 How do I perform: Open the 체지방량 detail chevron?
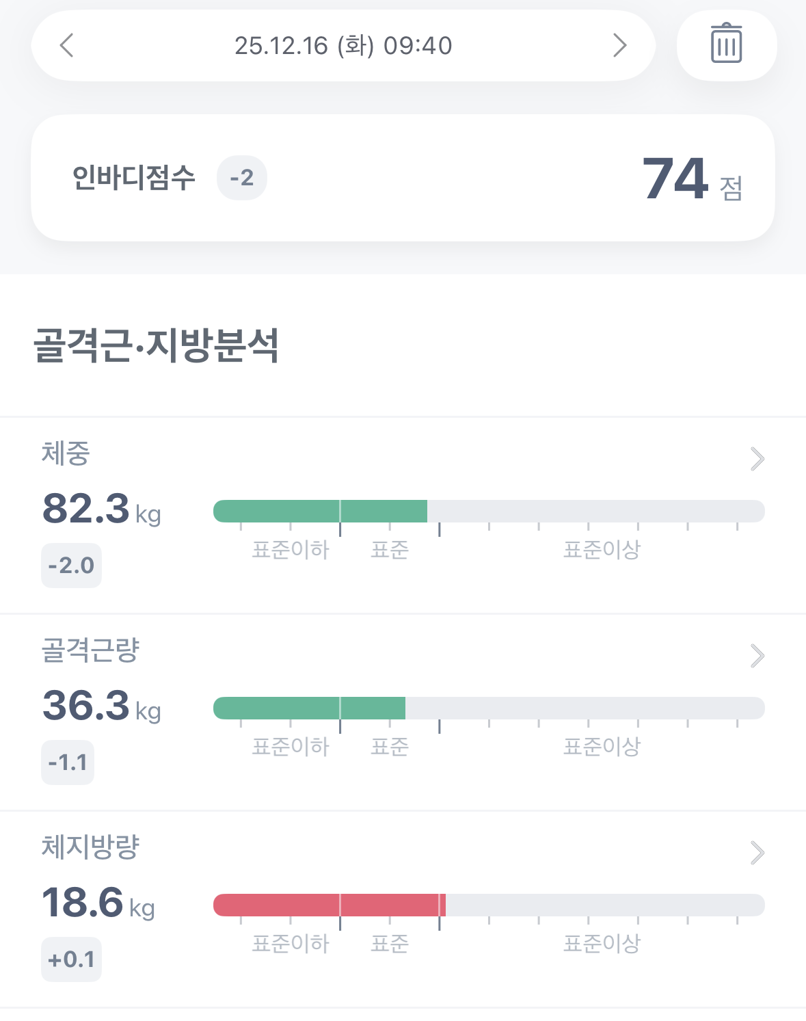click(757, 853)
